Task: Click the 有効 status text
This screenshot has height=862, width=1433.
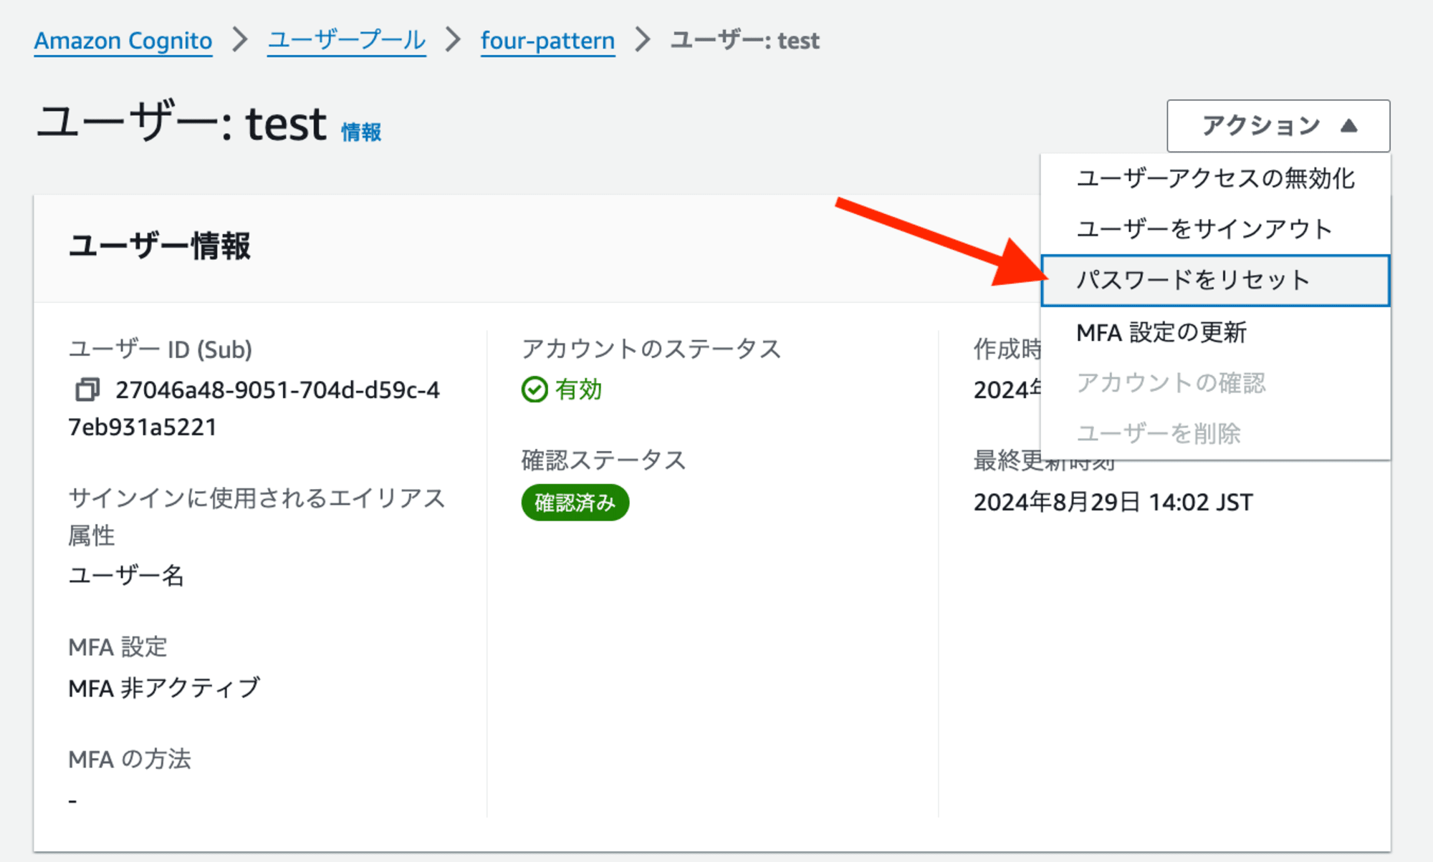Action: click(579, 390)
